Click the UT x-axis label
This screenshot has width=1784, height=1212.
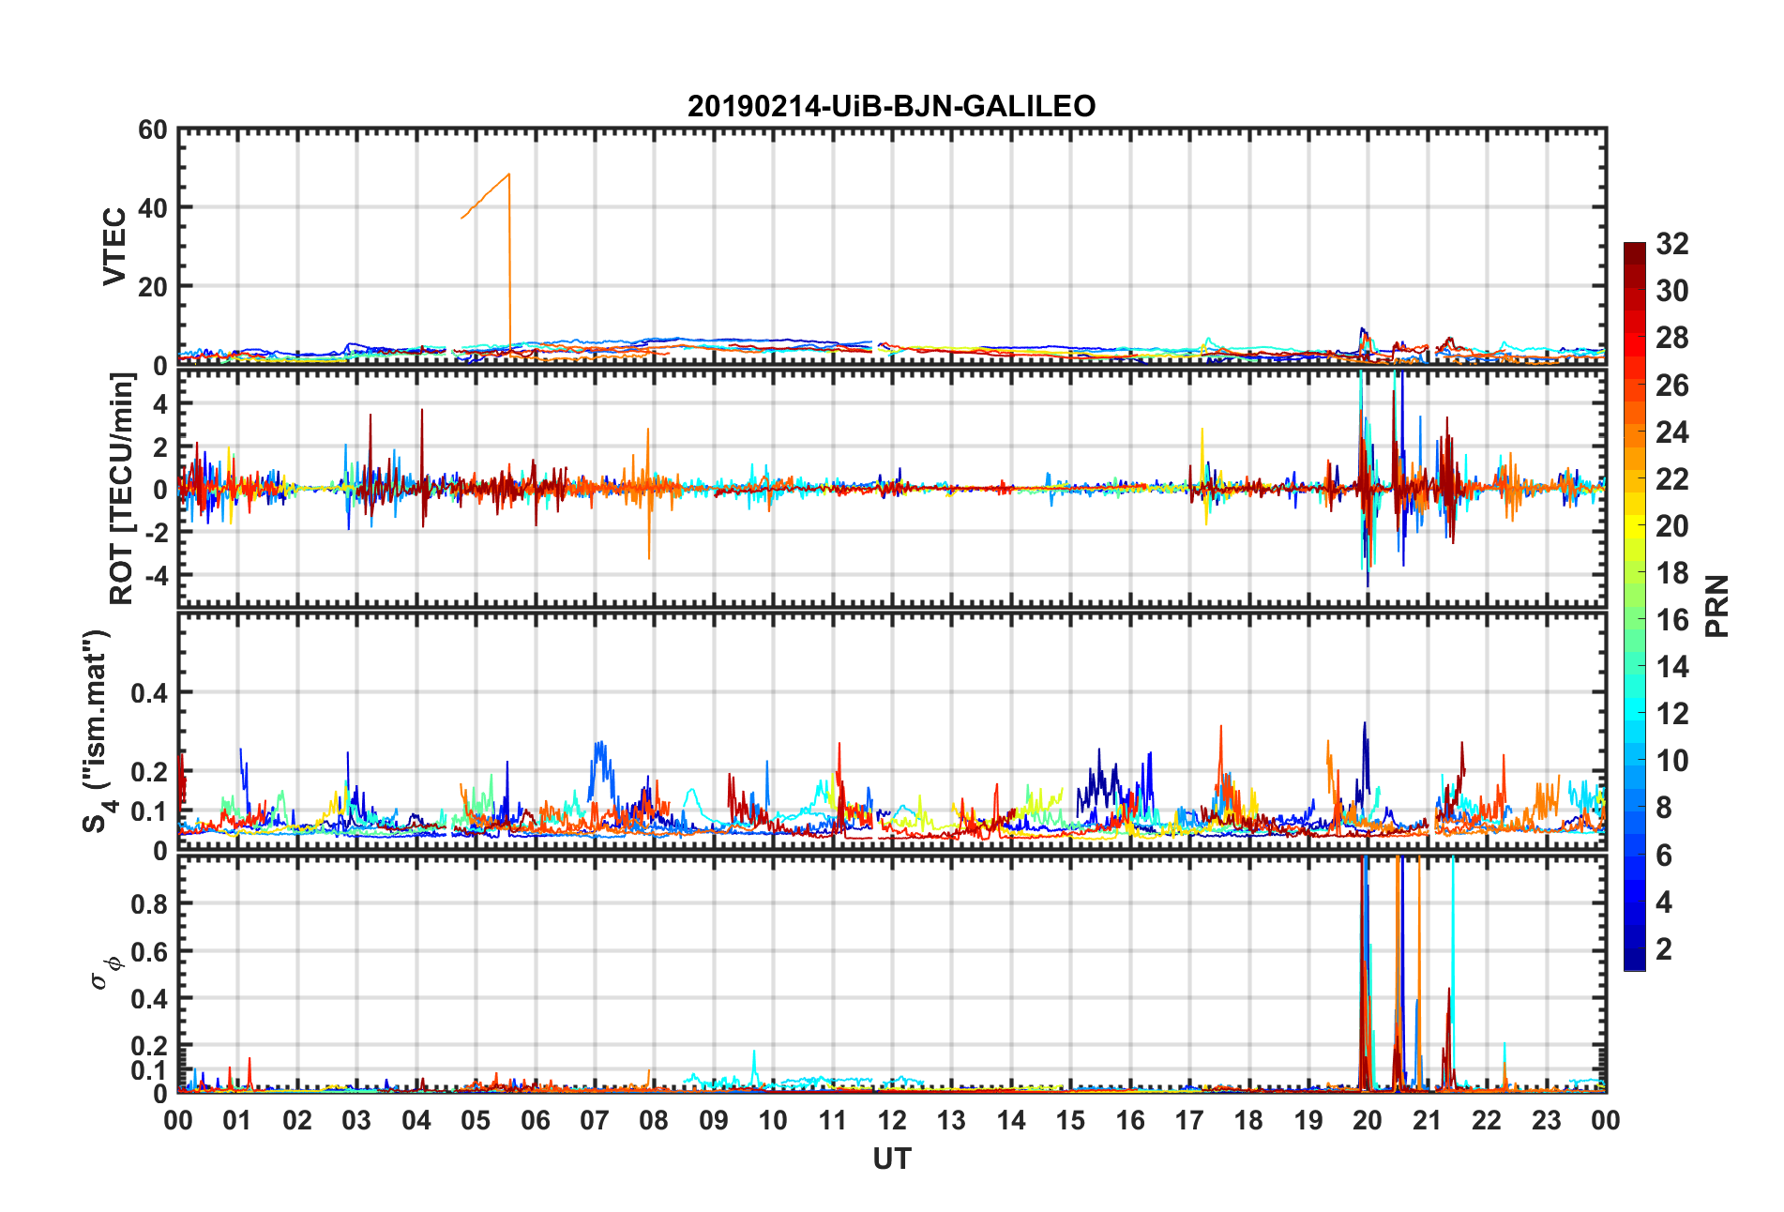point(891,1159)
